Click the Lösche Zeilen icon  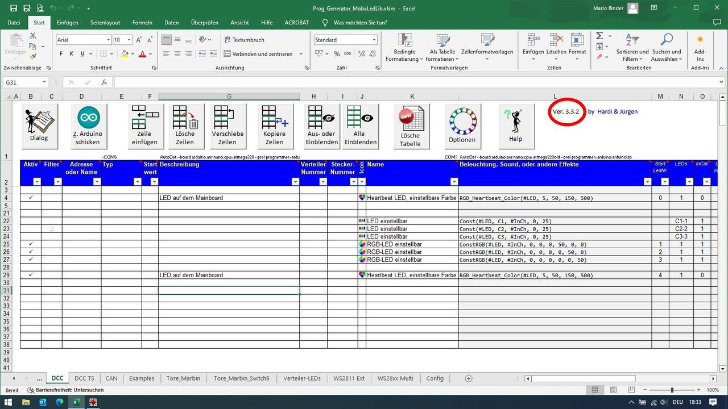[x=185, y=126]
